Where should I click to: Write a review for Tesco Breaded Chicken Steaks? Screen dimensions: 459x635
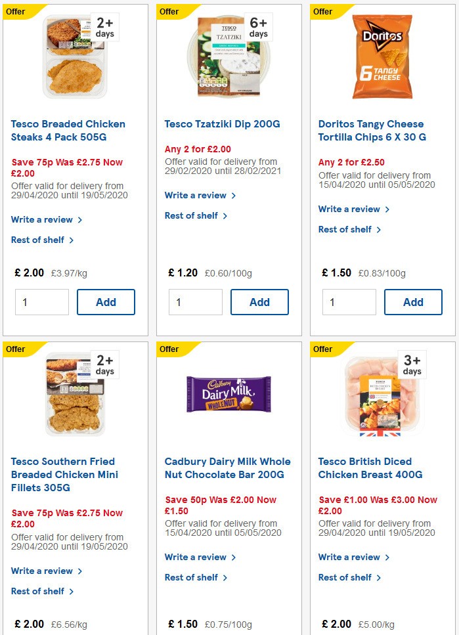pos(43,220)
